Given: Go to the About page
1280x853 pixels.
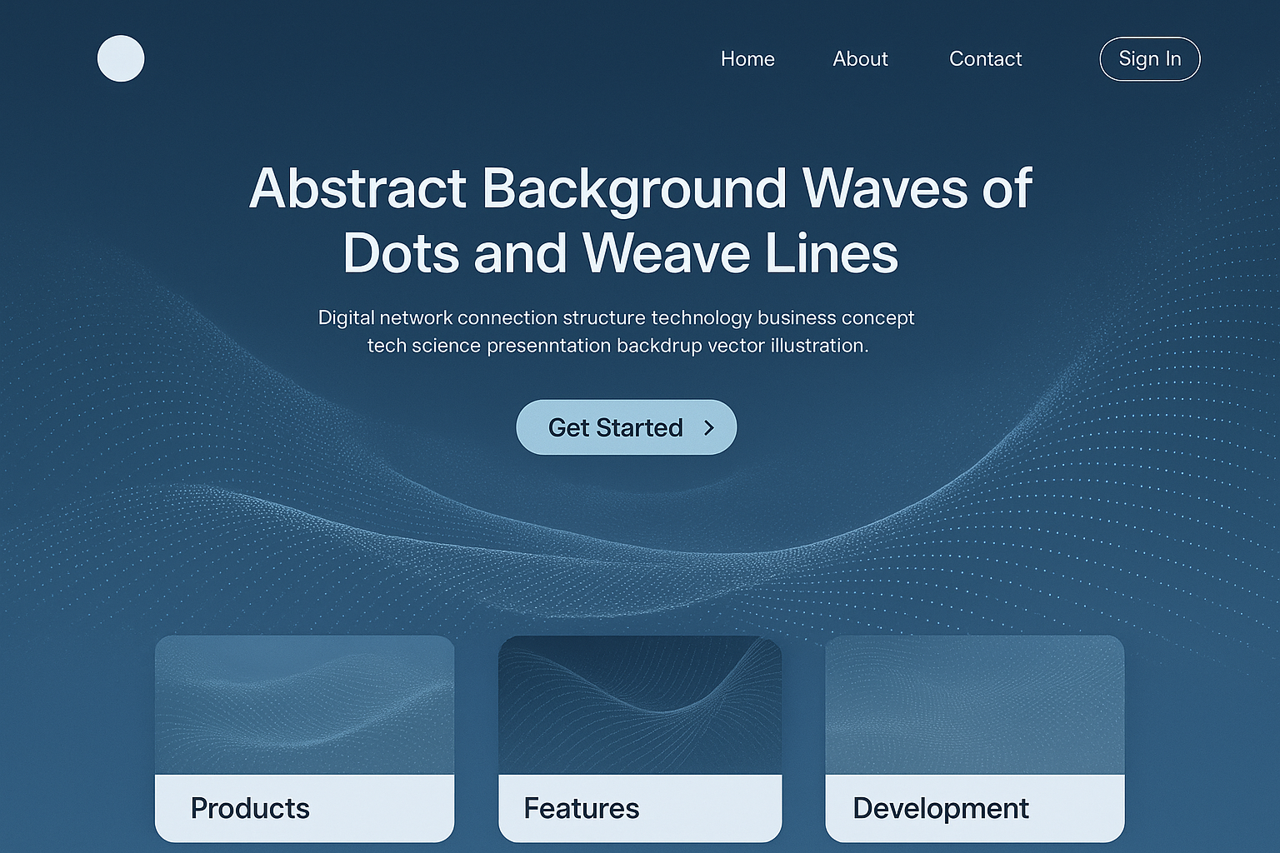Looking at the screenshot, I should click(860, 59).
